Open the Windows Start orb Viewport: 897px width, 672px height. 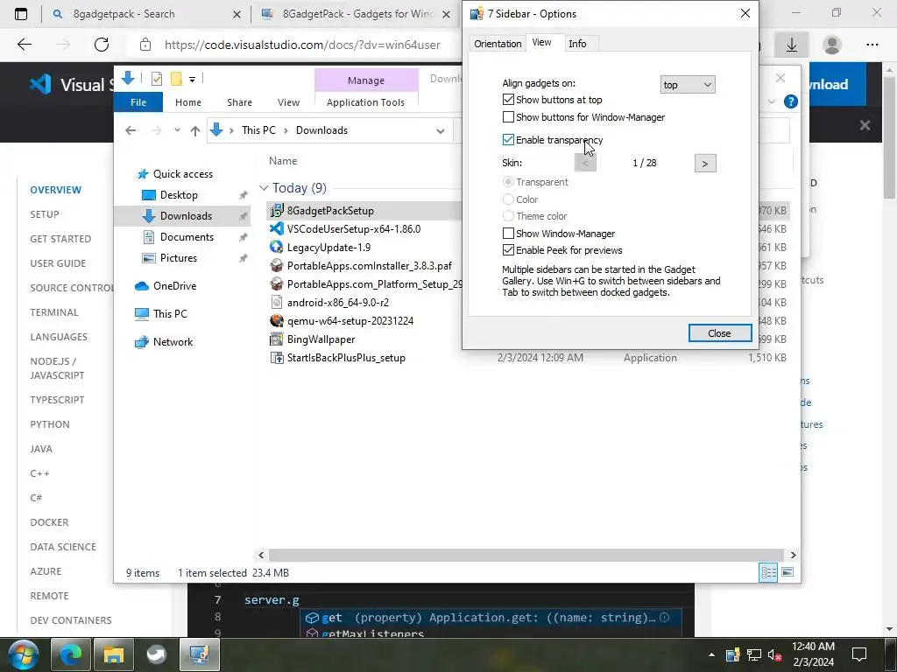coord(24,654)
